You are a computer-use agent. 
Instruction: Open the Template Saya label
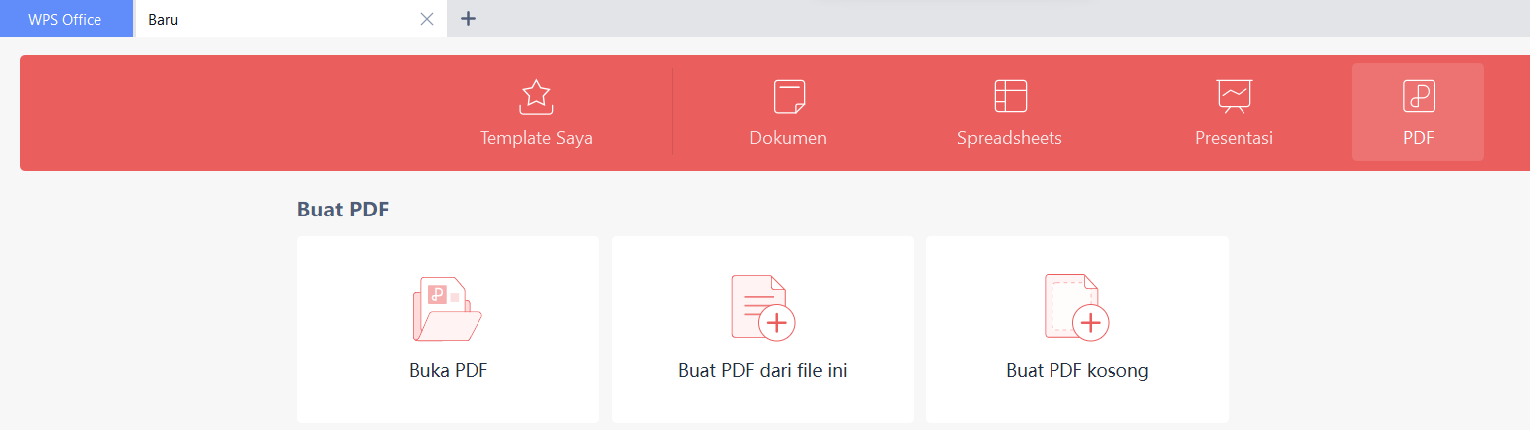(536, 138)
